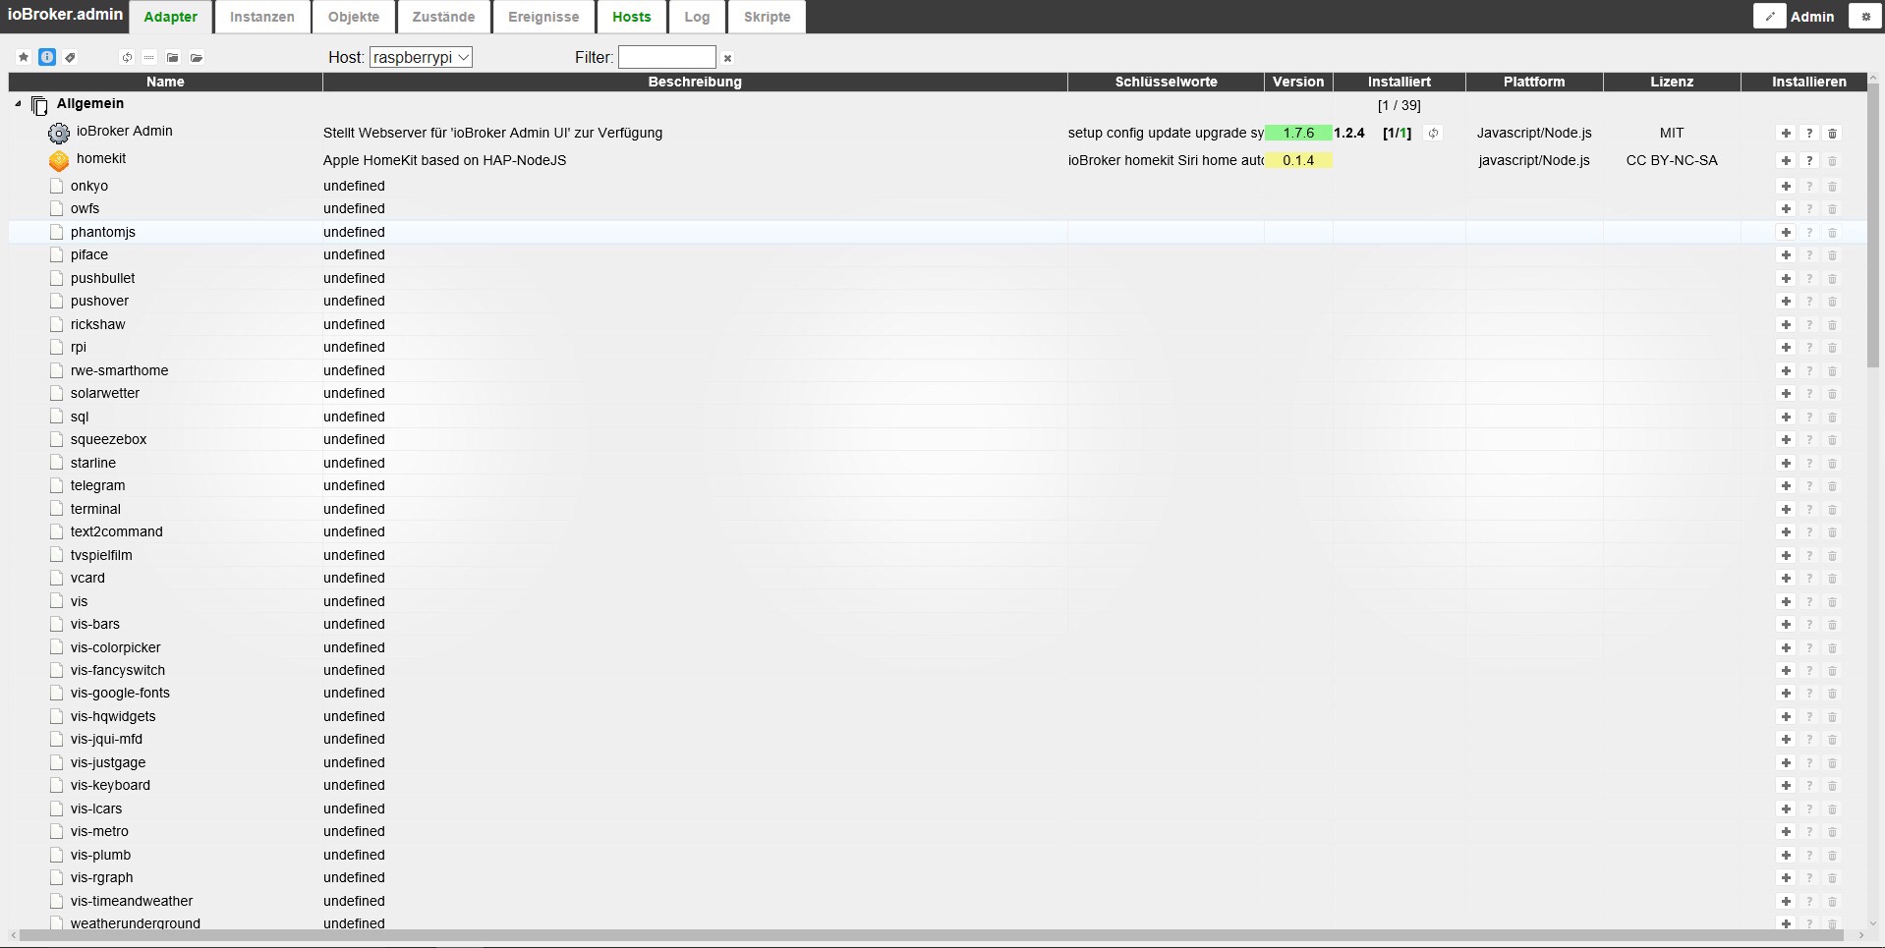Install the squeezebox adapter with plus
This screenshot has width=1885, height=948.
tap(1786, 439)
